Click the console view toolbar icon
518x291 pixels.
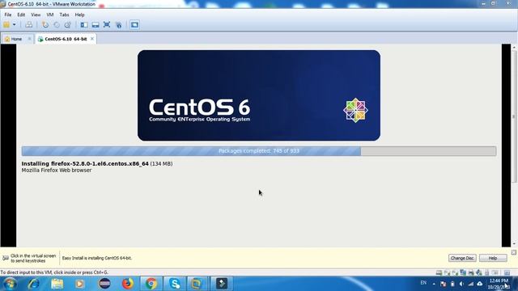click(134, 25)
